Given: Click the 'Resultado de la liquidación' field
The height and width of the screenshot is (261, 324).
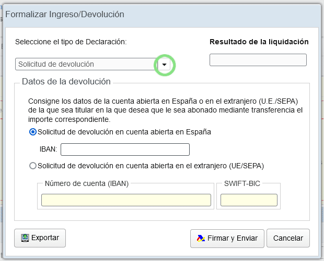Looking at the screenshot, I should tap(258, 60).
